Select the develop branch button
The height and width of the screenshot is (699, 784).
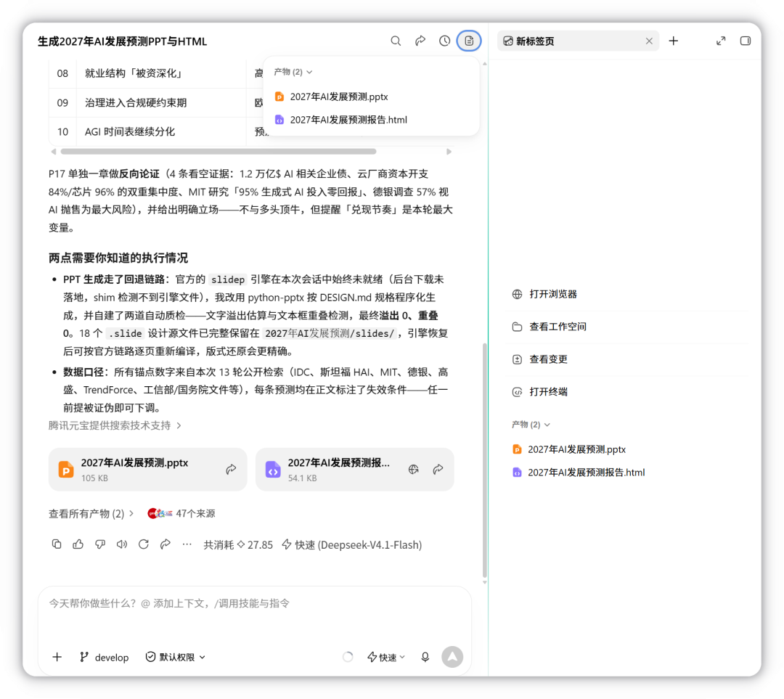click(x=104, y=657)
